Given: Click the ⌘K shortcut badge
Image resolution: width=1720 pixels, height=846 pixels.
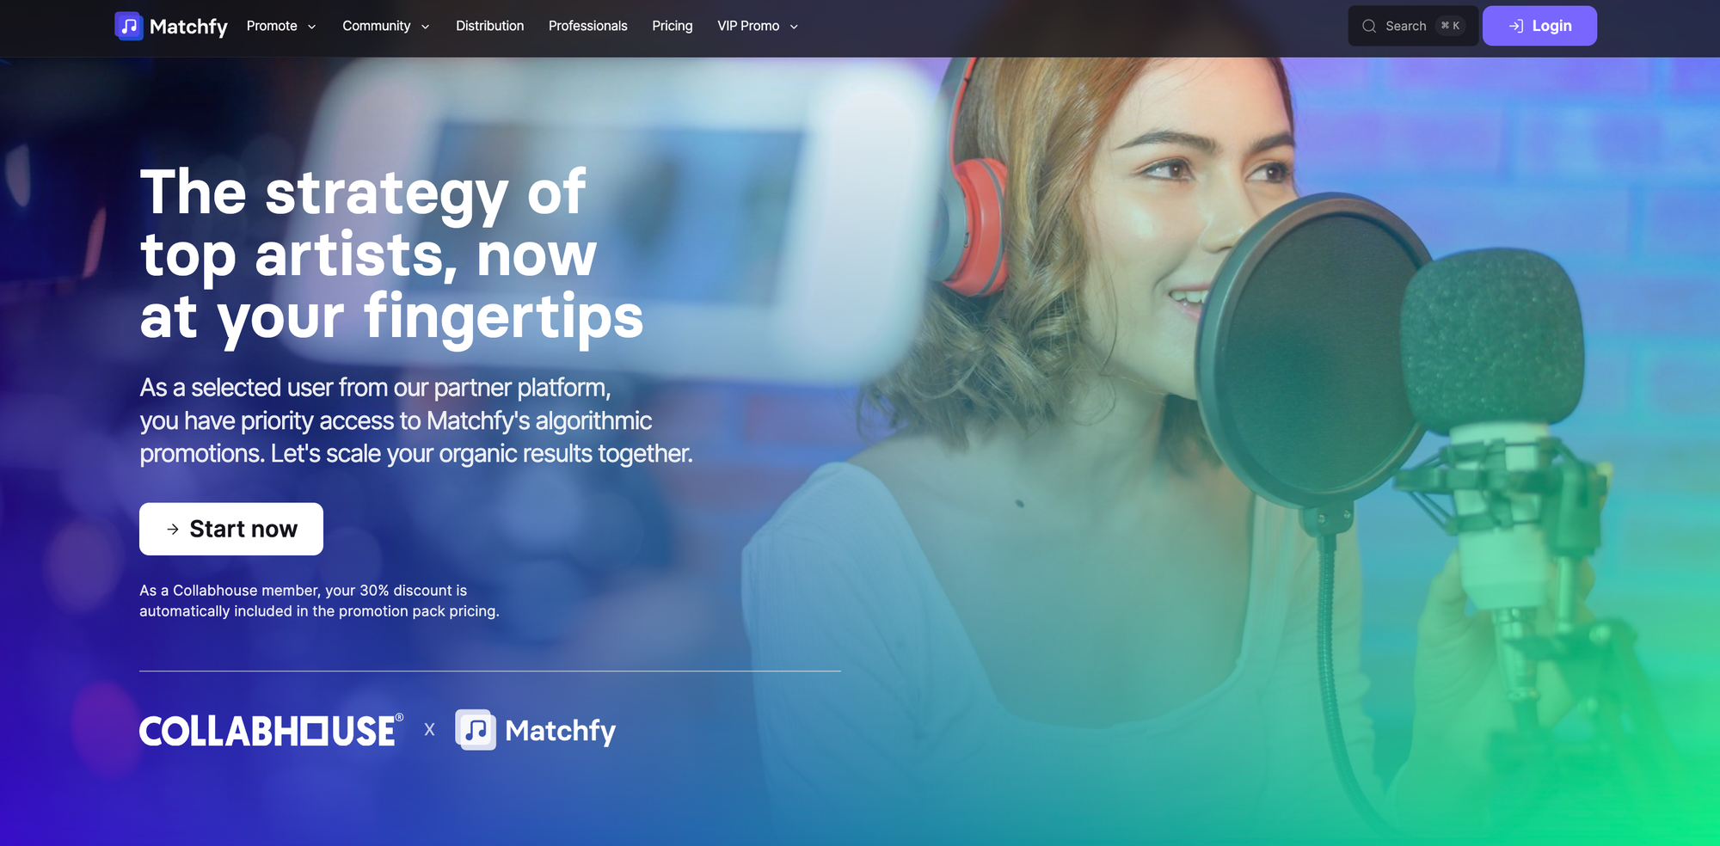Looking at the screenshot, I should pyautogui.click(x=1450, y=26).
